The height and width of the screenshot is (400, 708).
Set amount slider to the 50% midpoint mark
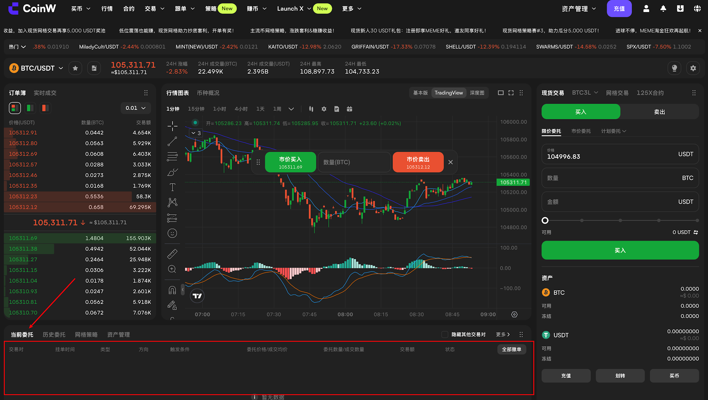(620, 220)
